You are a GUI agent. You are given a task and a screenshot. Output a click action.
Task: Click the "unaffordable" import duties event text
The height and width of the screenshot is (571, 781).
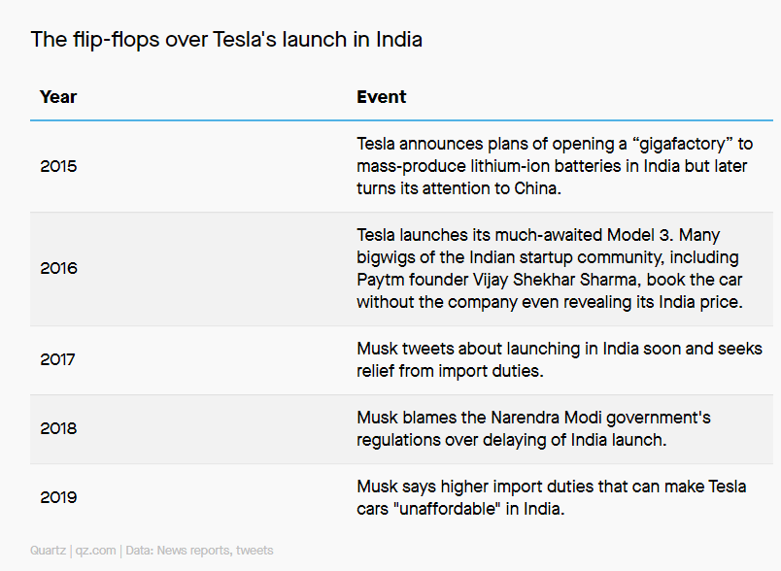552,497
